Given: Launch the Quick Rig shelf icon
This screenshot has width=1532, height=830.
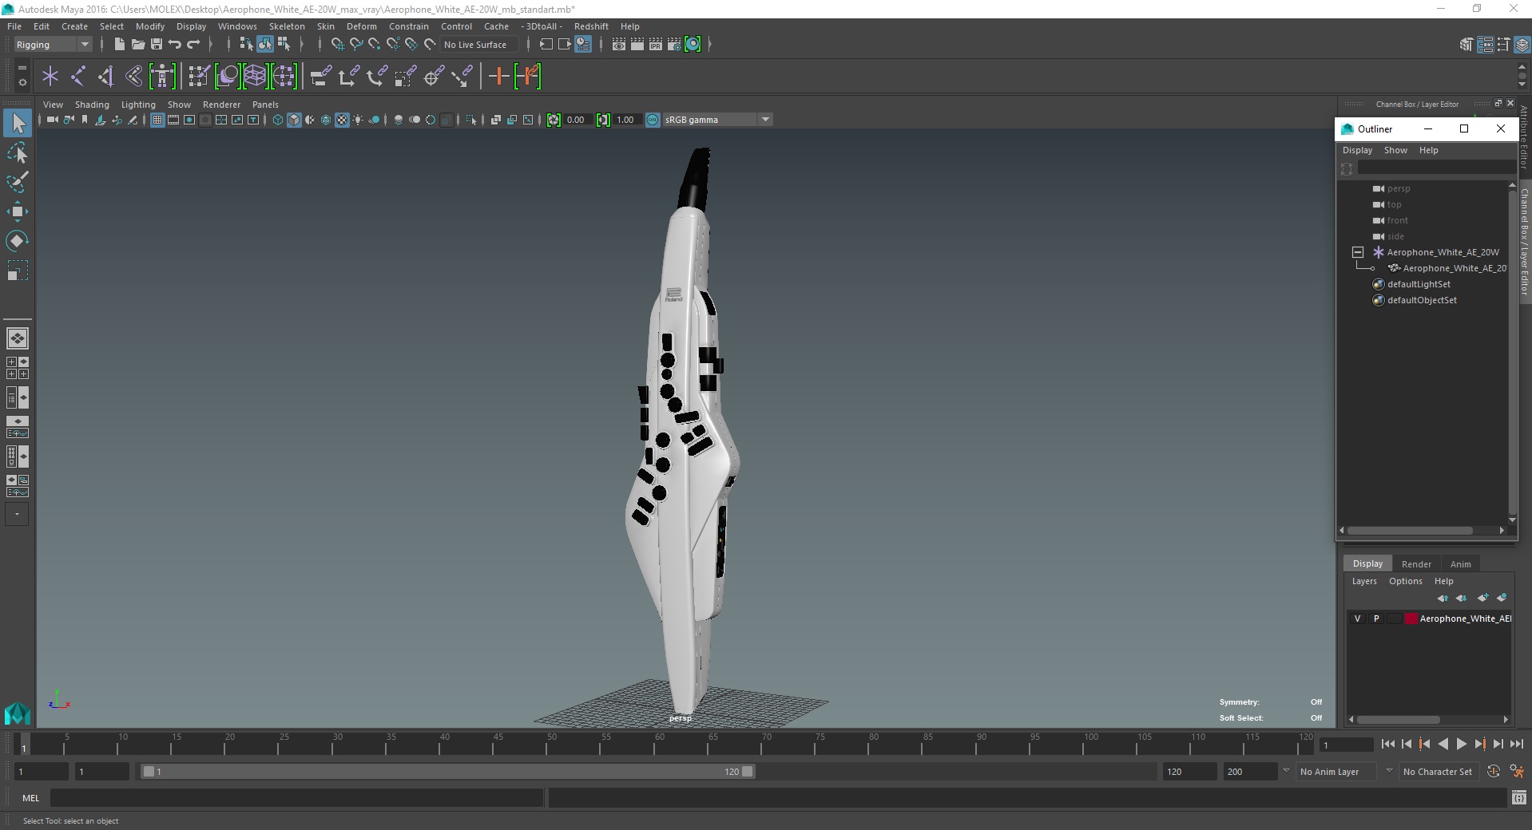Looking at the screenshot, I should click(162, 77).
